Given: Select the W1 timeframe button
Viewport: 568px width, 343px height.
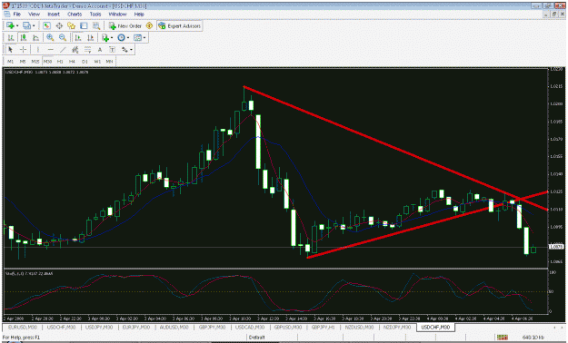Looking at the screenshot, I should (97, 61).
